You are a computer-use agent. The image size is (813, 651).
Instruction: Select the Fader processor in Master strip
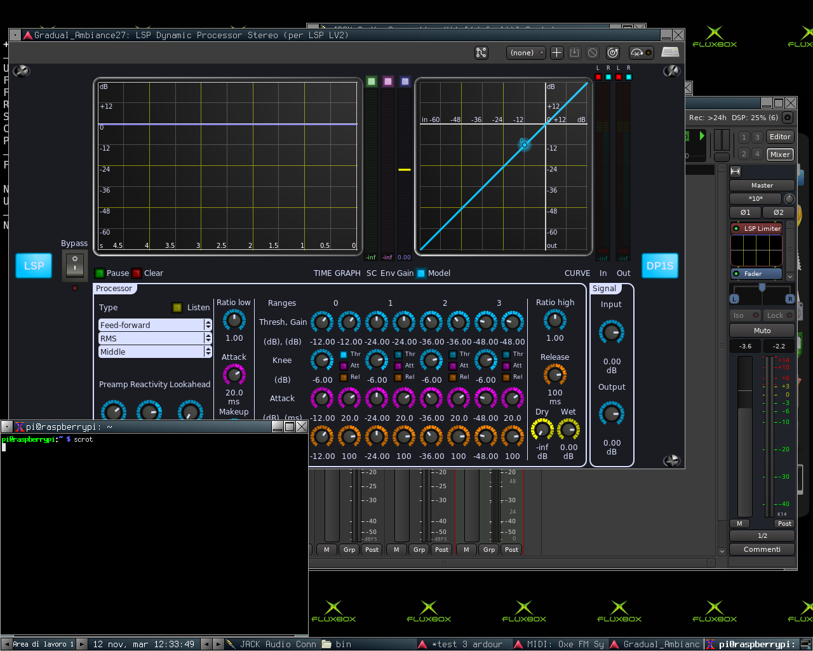tap(756, 274)
